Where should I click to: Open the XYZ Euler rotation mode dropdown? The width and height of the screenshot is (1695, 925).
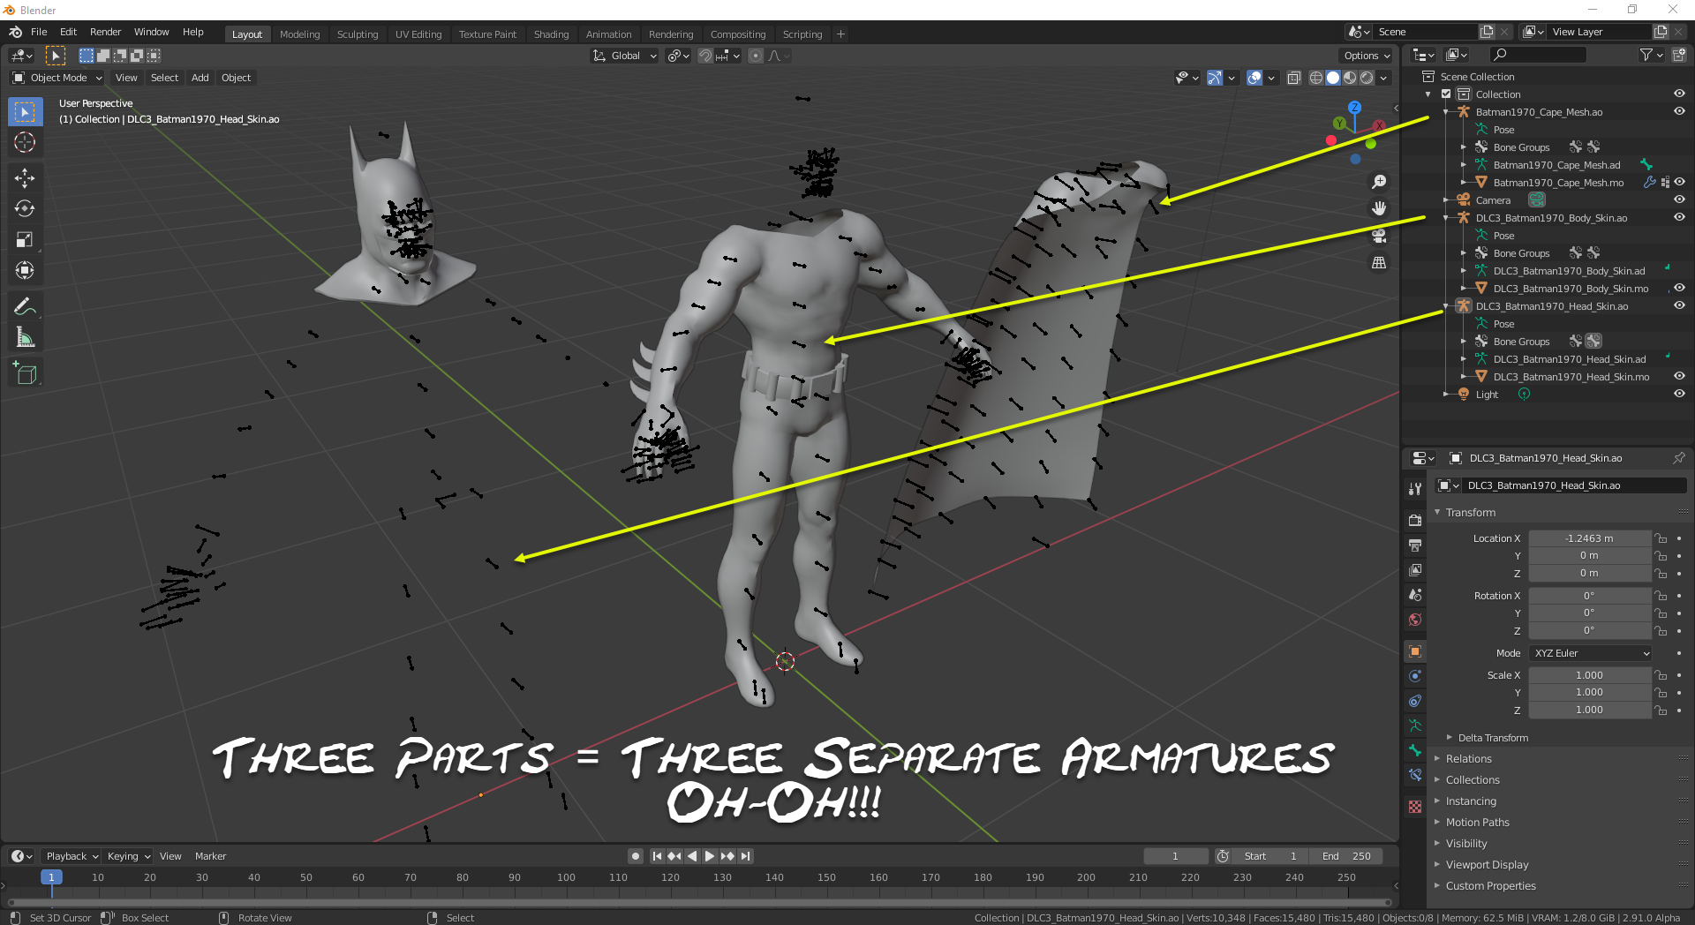(x=1591, y=653)
